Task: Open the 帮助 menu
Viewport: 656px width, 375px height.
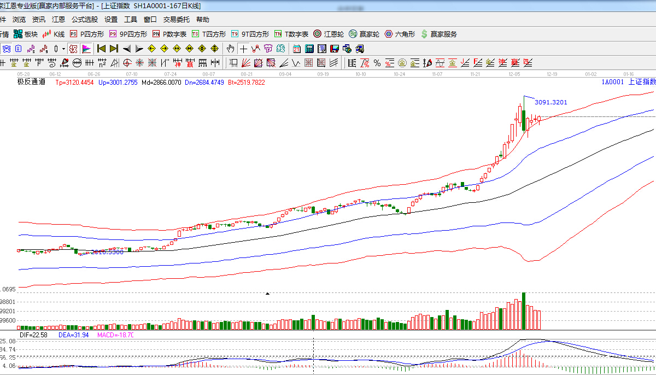Action: click(202, 20)
